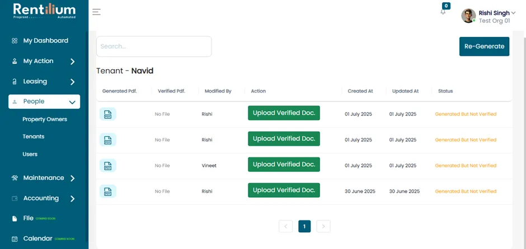
Task: Click the Created At column header
Action: 360,91
